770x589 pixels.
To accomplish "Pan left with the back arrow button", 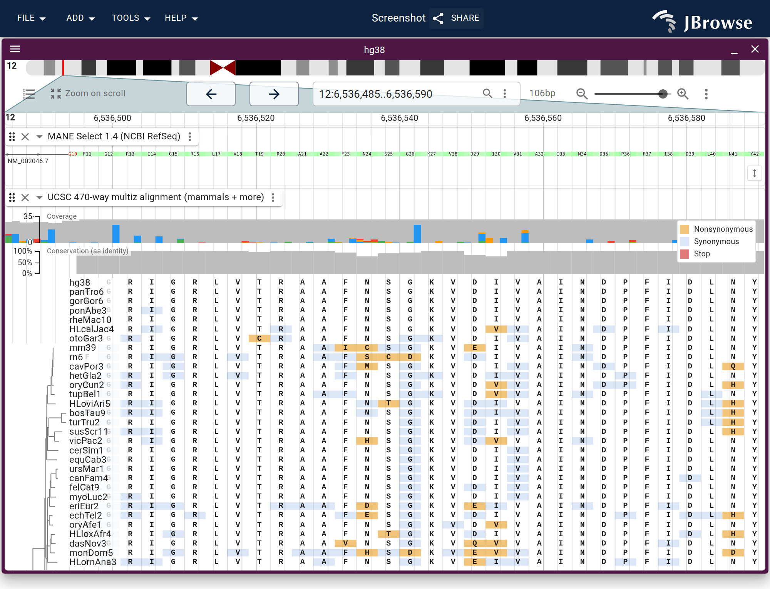I will [211, 94].
